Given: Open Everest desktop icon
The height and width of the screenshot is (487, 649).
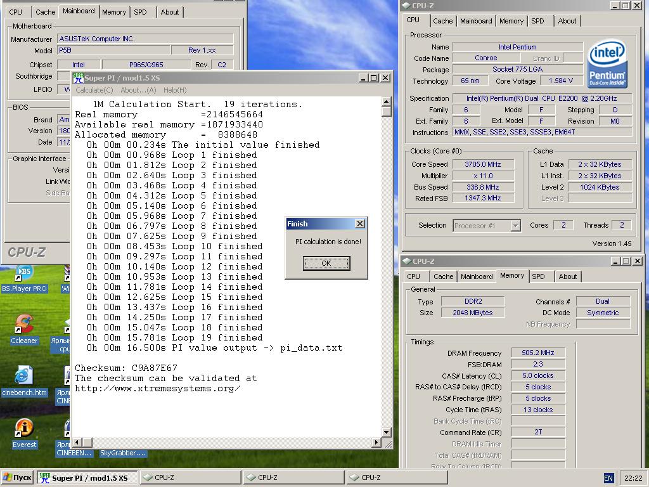Looking at the screenshot, I should coord(24,434).
